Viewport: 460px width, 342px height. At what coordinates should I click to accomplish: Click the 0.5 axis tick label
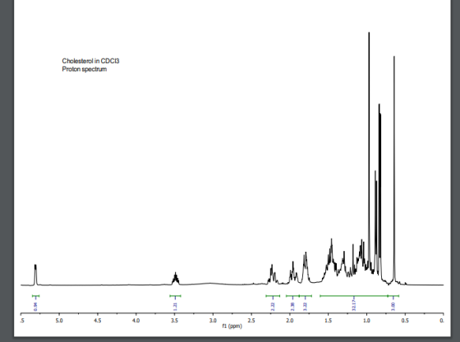405,321
